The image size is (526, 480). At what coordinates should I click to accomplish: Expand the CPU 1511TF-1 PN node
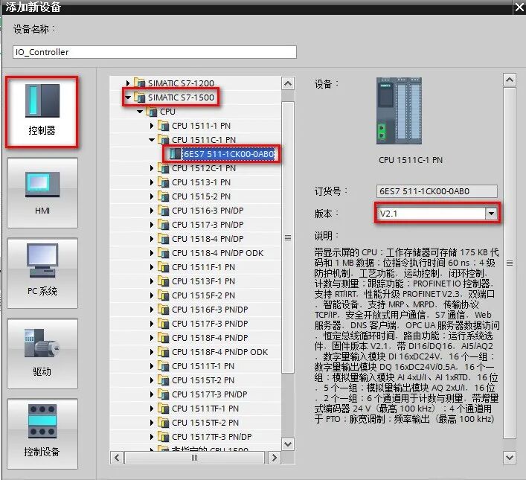(x=152, y=409)
